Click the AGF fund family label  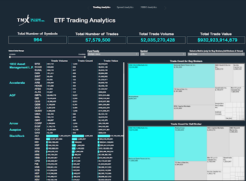(12, 95)
